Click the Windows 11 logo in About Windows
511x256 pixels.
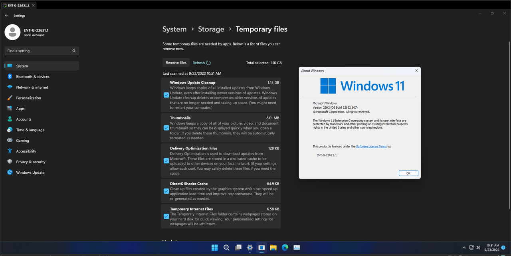(362, 86)
